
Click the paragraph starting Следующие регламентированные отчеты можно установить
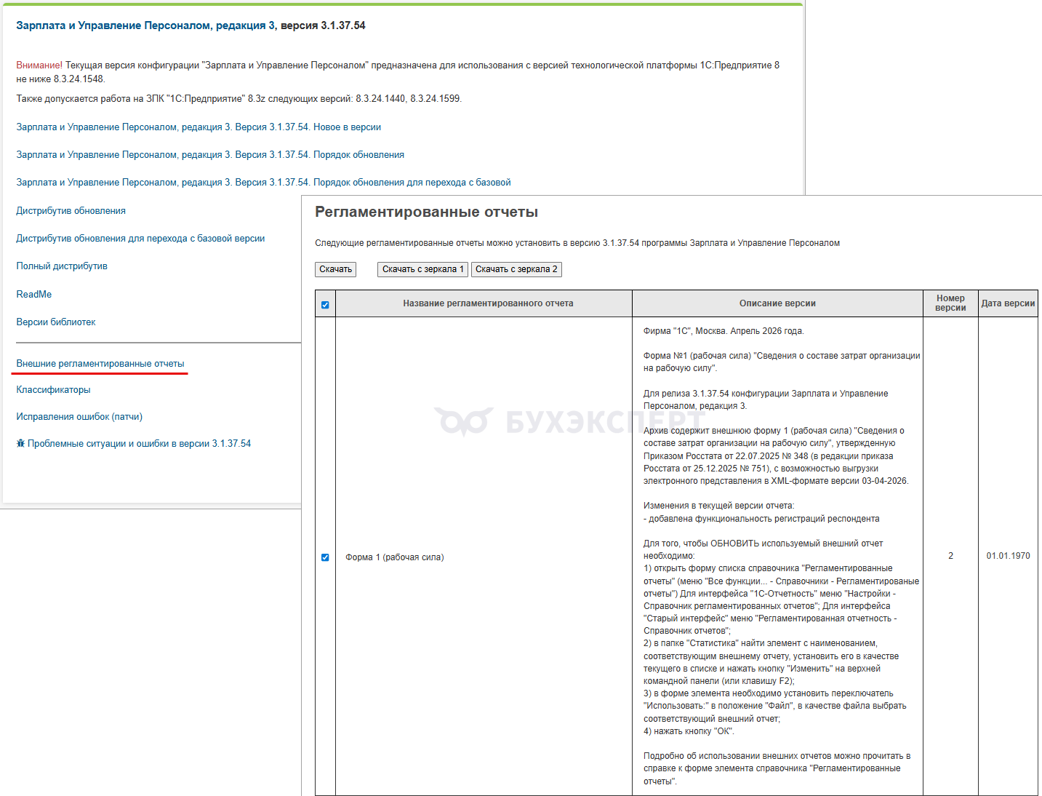click(x=577, y=243)
